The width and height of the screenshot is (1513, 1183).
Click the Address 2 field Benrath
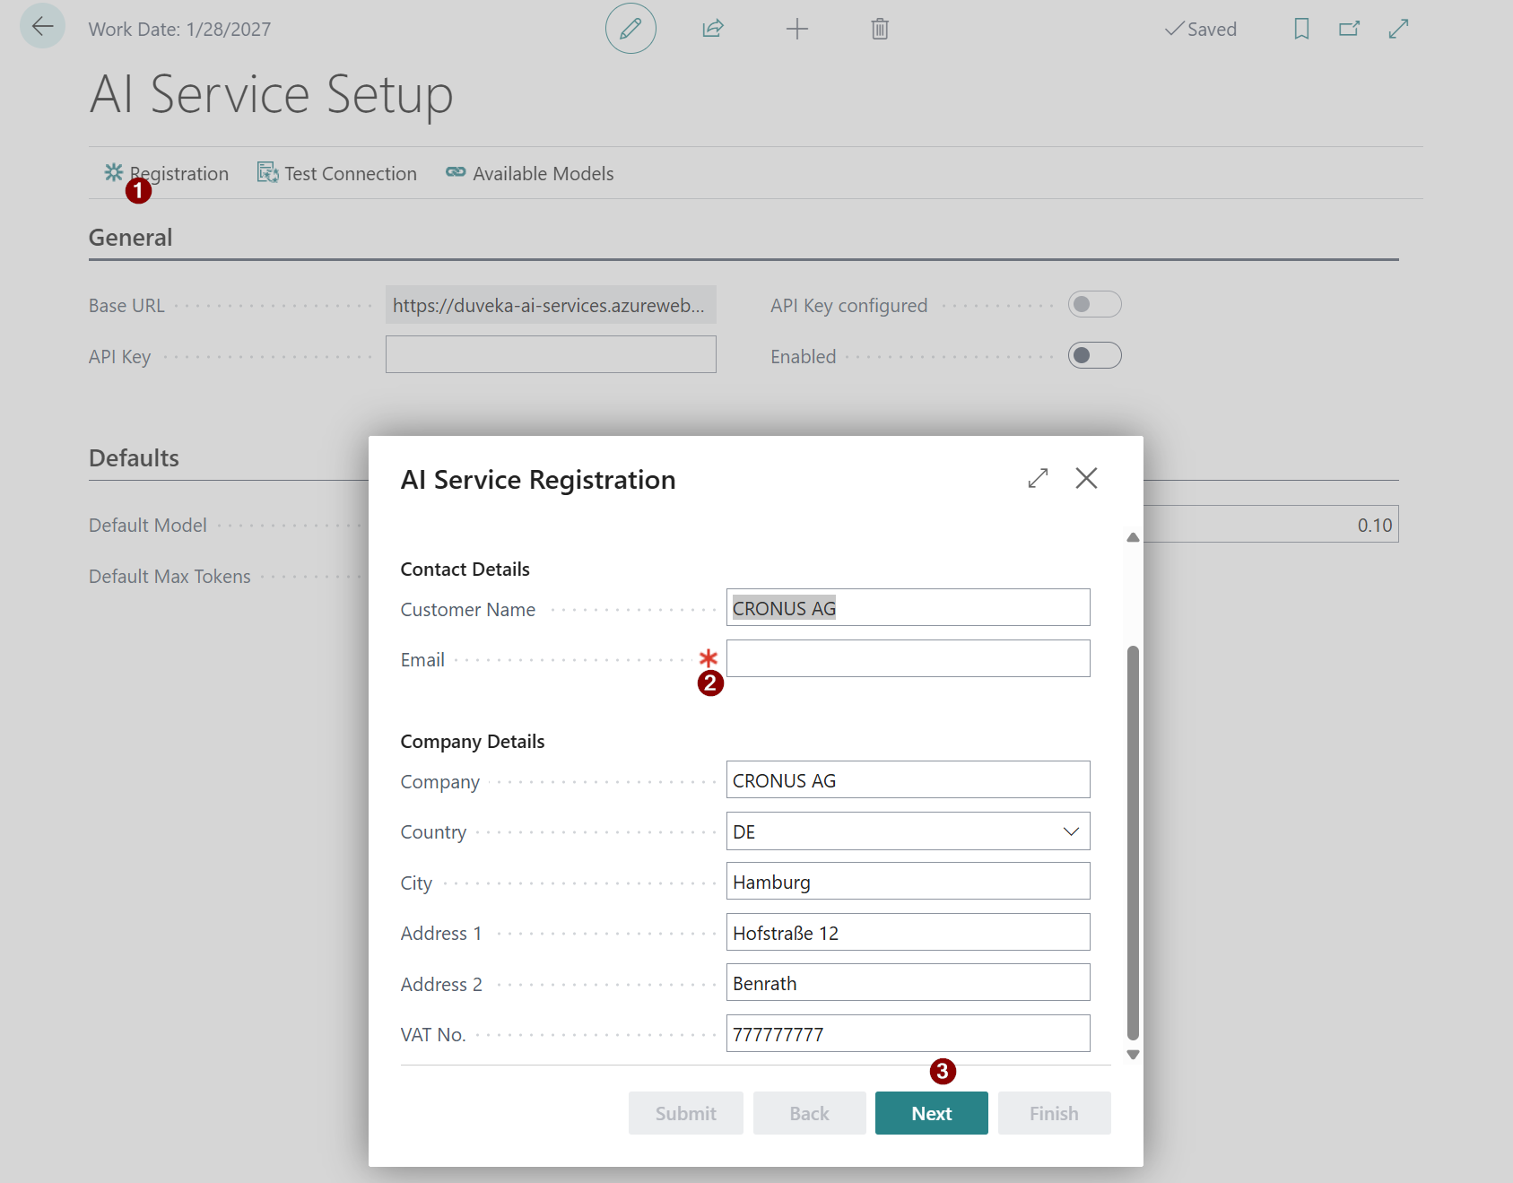point(908,982)
